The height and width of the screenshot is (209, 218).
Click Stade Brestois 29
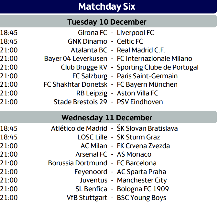(x=80, y=102)
